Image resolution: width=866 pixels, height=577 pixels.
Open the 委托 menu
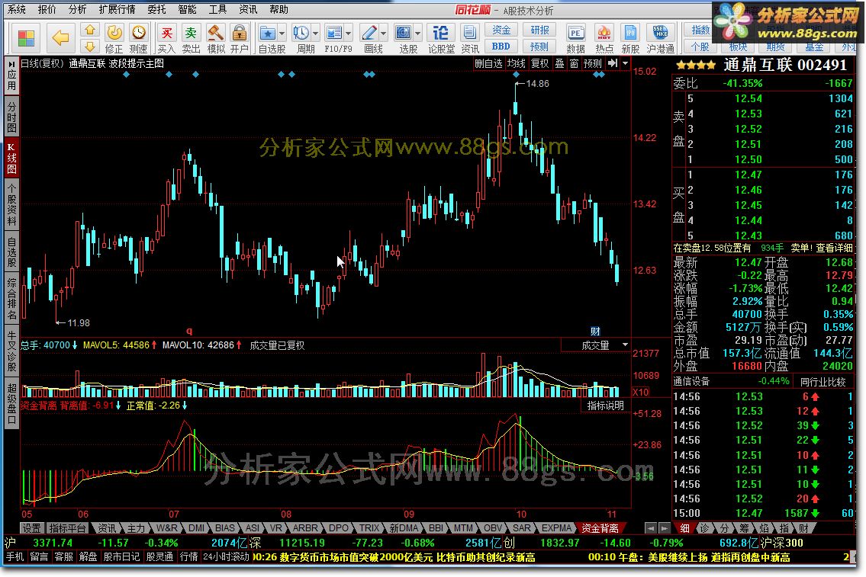click(157, 9)
